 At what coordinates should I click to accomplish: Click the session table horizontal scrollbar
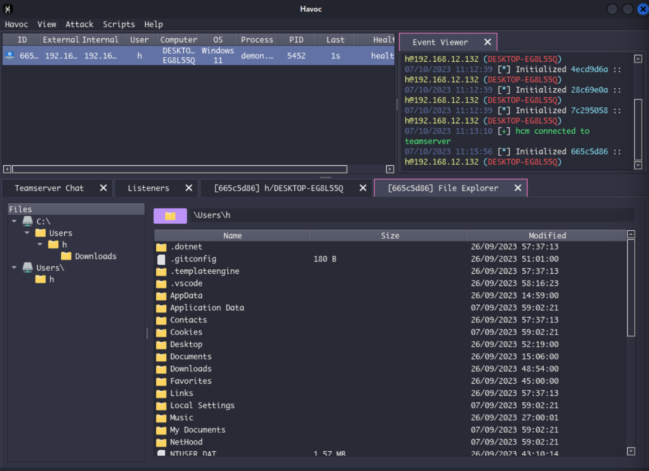click(180, 169)
